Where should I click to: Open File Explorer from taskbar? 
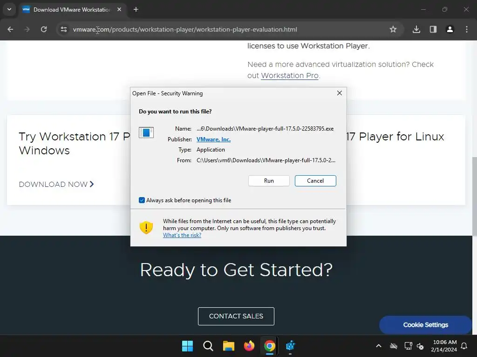228,346
